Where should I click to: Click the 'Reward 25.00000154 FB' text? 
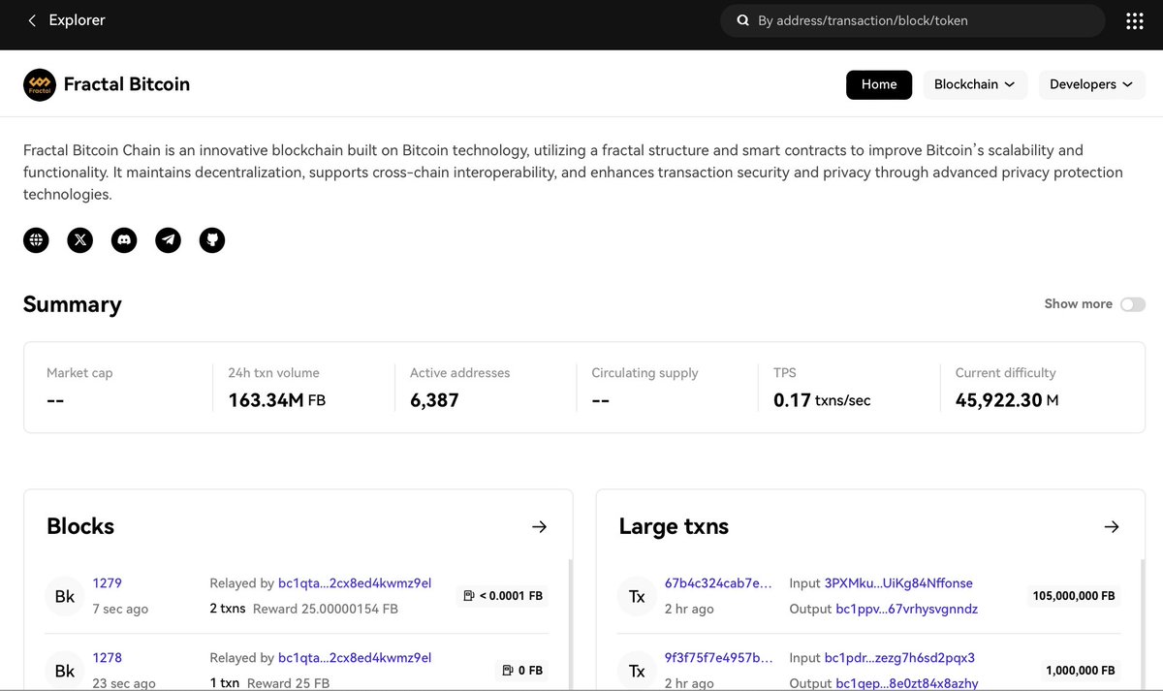click(x=326, y=610)
